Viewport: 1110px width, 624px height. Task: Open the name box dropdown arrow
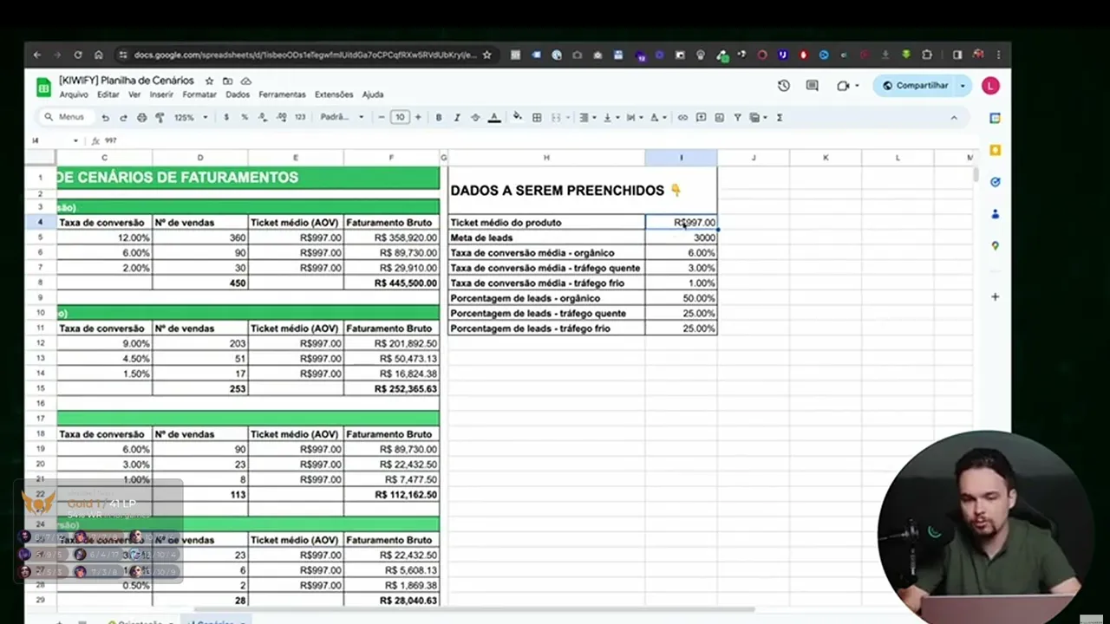pos(75,140)
